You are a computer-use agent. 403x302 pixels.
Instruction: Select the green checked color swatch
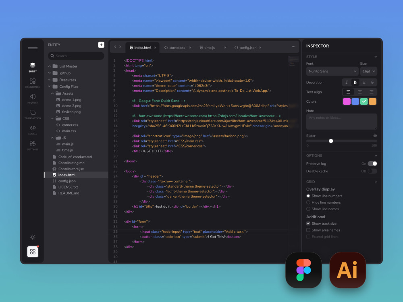[x=364, y=101]
